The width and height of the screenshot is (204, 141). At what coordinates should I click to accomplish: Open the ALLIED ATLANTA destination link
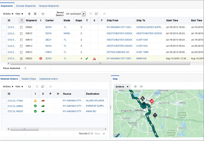95,101
